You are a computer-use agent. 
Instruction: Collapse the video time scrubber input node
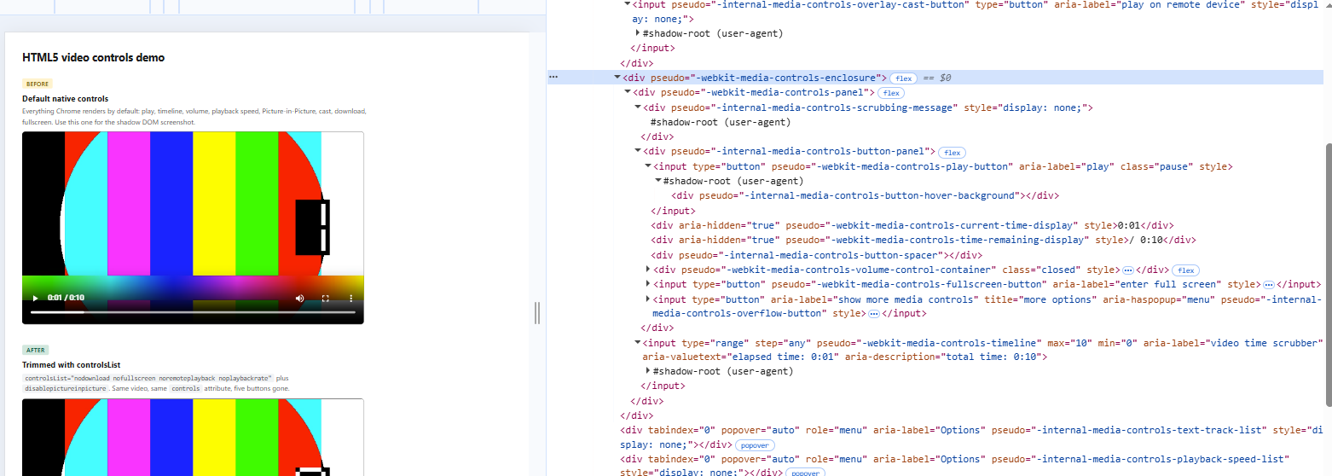pyautogui.click(x=638, y=343)
